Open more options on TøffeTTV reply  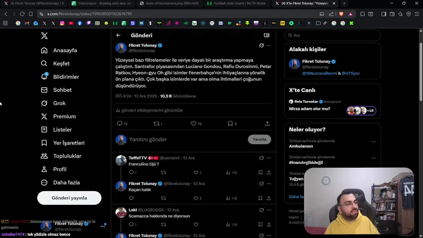pos(269,158)
